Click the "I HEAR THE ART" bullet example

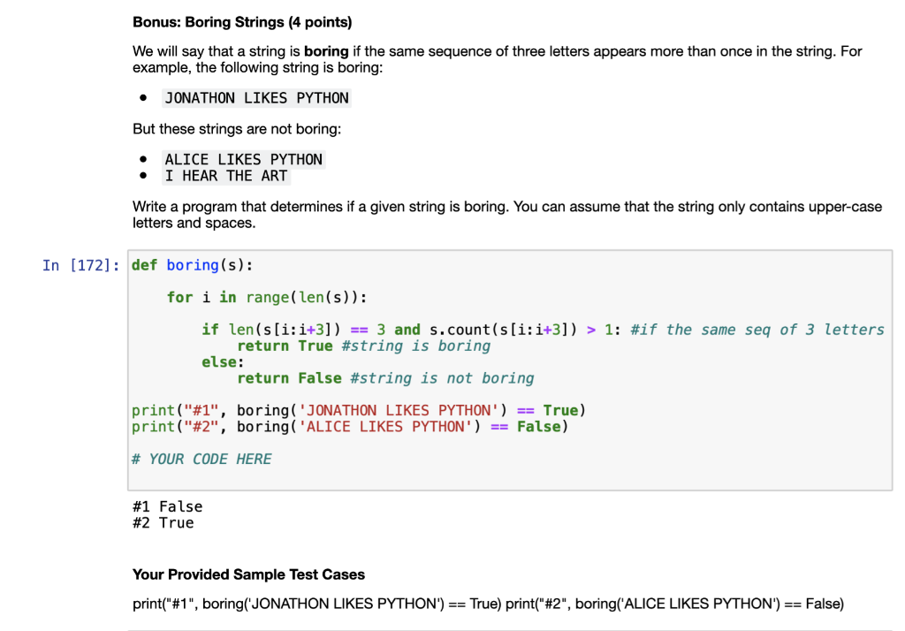point(226,176)
